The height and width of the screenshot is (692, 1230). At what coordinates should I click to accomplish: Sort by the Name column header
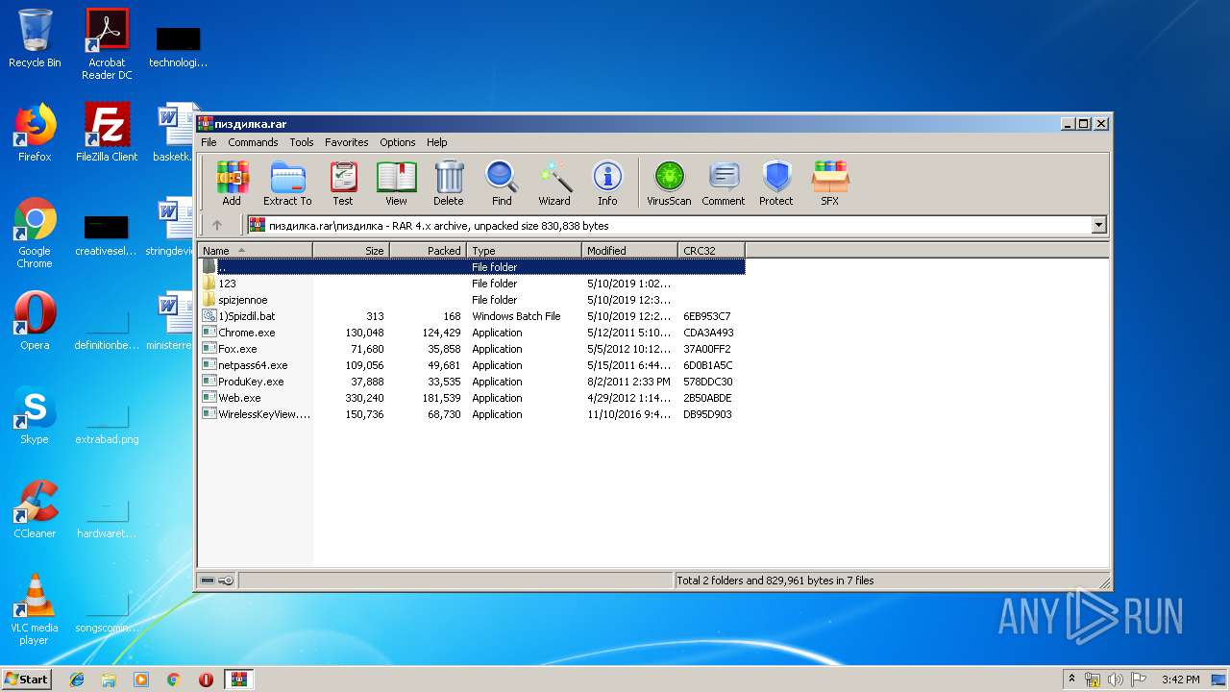click(256, 251)
